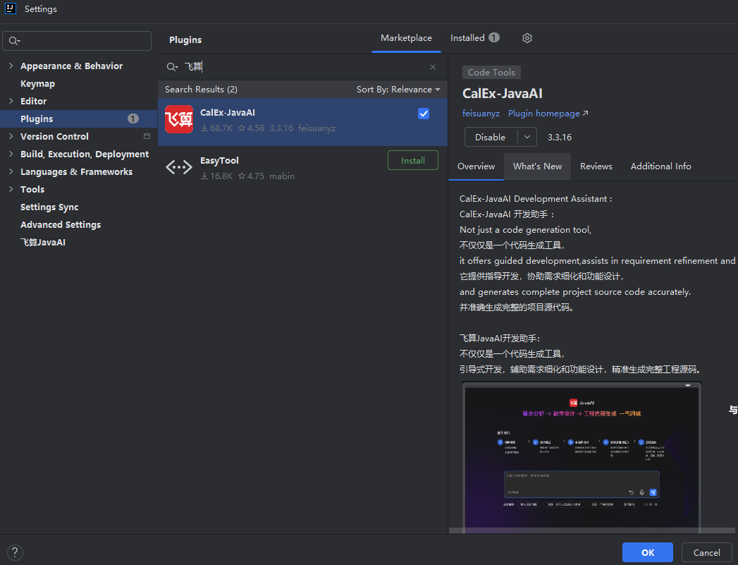The width and height of the screenshot is (738, 565).
Task: Click the 4.58 rating of CalEx-JavaAI
Action: 252,128
